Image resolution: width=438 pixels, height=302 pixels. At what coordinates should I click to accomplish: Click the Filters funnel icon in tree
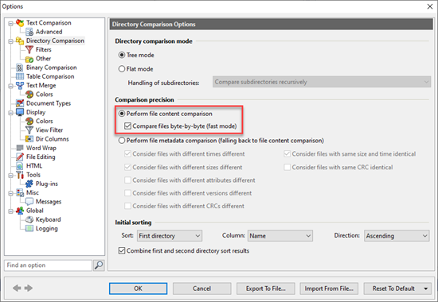pyautogui.click(x=29, y=49)
